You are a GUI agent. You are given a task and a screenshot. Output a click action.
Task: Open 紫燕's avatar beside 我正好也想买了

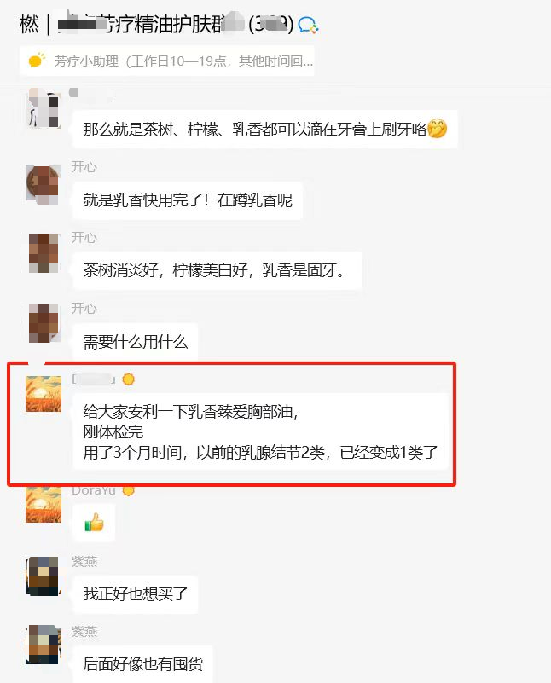43,576
